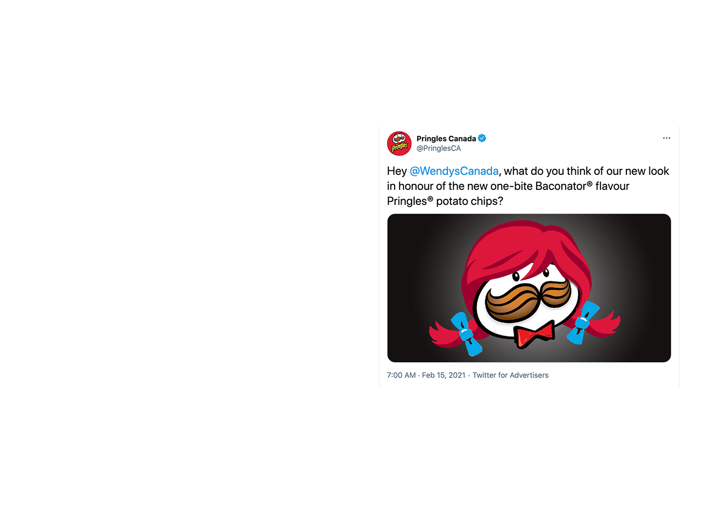Viewport: 721px width, 513px height.
Task: Open the more options ellipsis menu
Action: [666, 138]
